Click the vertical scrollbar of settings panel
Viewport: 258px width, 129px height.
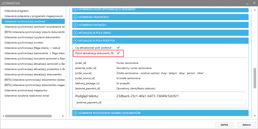coord(254,78)
